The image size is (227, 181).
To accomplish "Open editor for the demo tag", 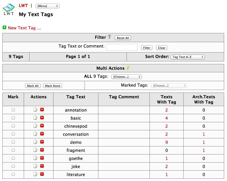I will (x=35, y=142).
